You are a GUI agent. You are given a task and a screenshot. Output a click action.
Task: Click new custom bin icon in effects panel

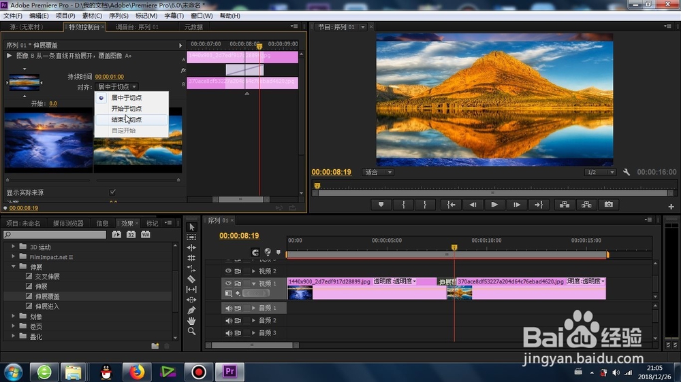(x=155, y=345)
